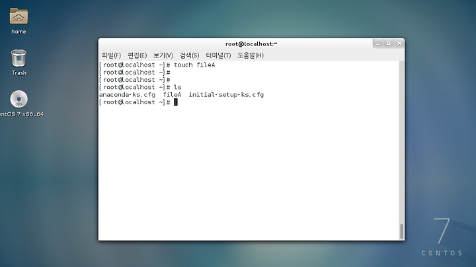The image size is (476, 267).
Task: Maximize the terminal window
Action: [389, 44]
